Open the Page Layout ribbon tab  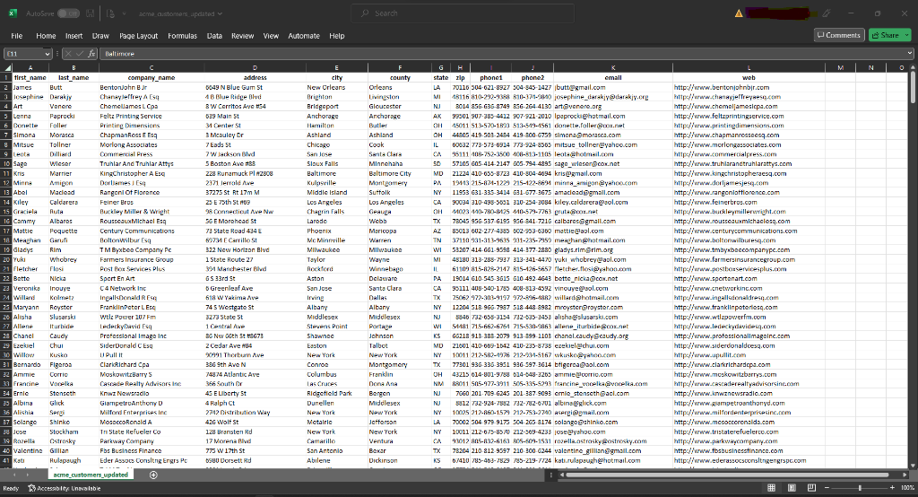tap(138, 36)
